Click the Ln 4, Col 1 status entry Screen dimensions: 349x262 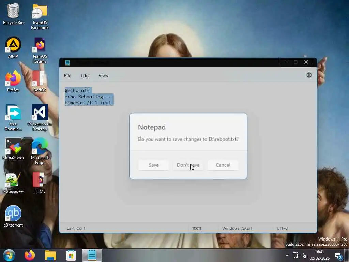pos(76,228)
